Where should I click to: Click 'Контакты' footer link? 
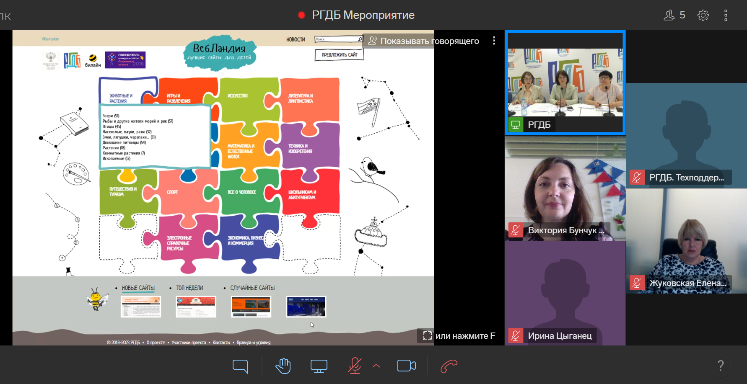pos(221,343)
